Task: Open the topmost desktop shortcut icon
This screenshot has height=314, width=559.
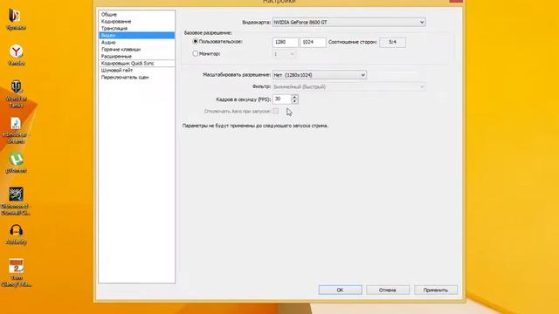Action: pyautogui.click(x=16, y=19)
